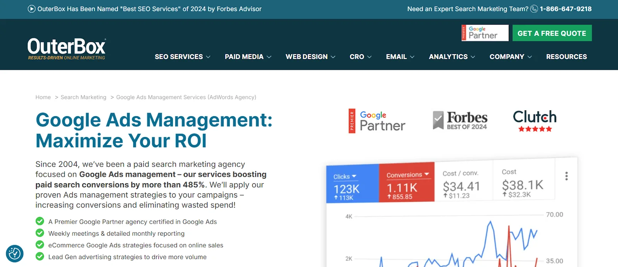
Task: Click the 35.00 axis label on chart
Action: (555, 261)
